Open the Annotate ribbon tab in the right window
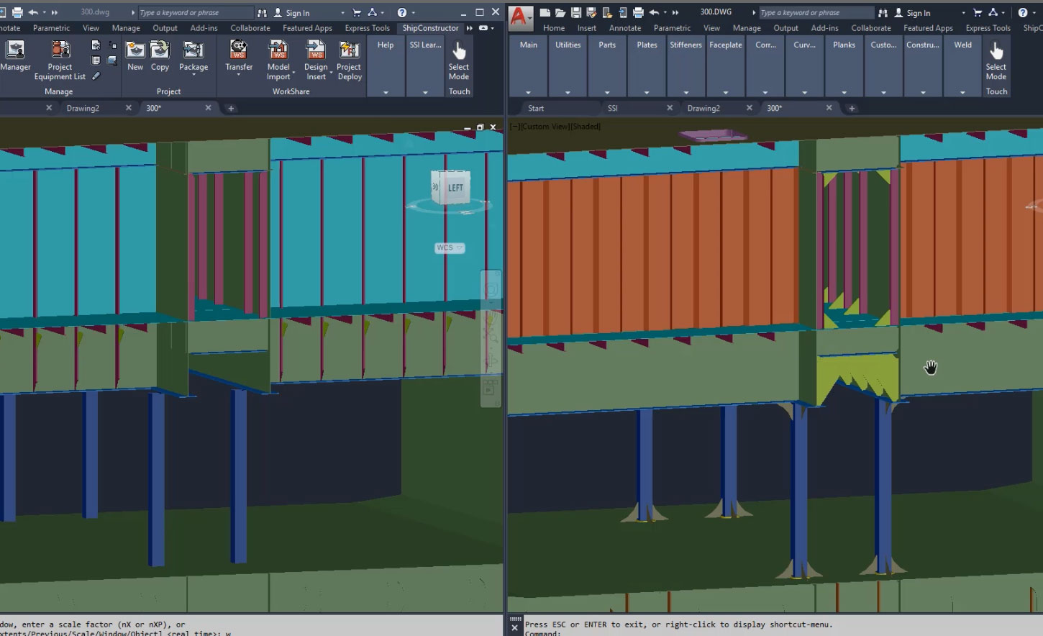 point(624,27)
